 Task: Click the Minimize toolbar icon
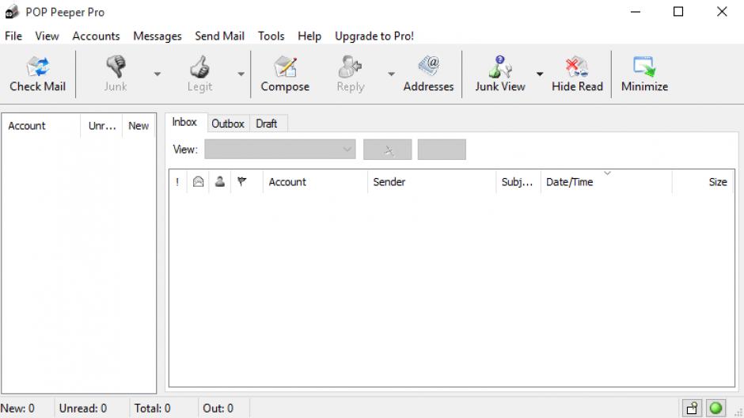click(644, 74)
